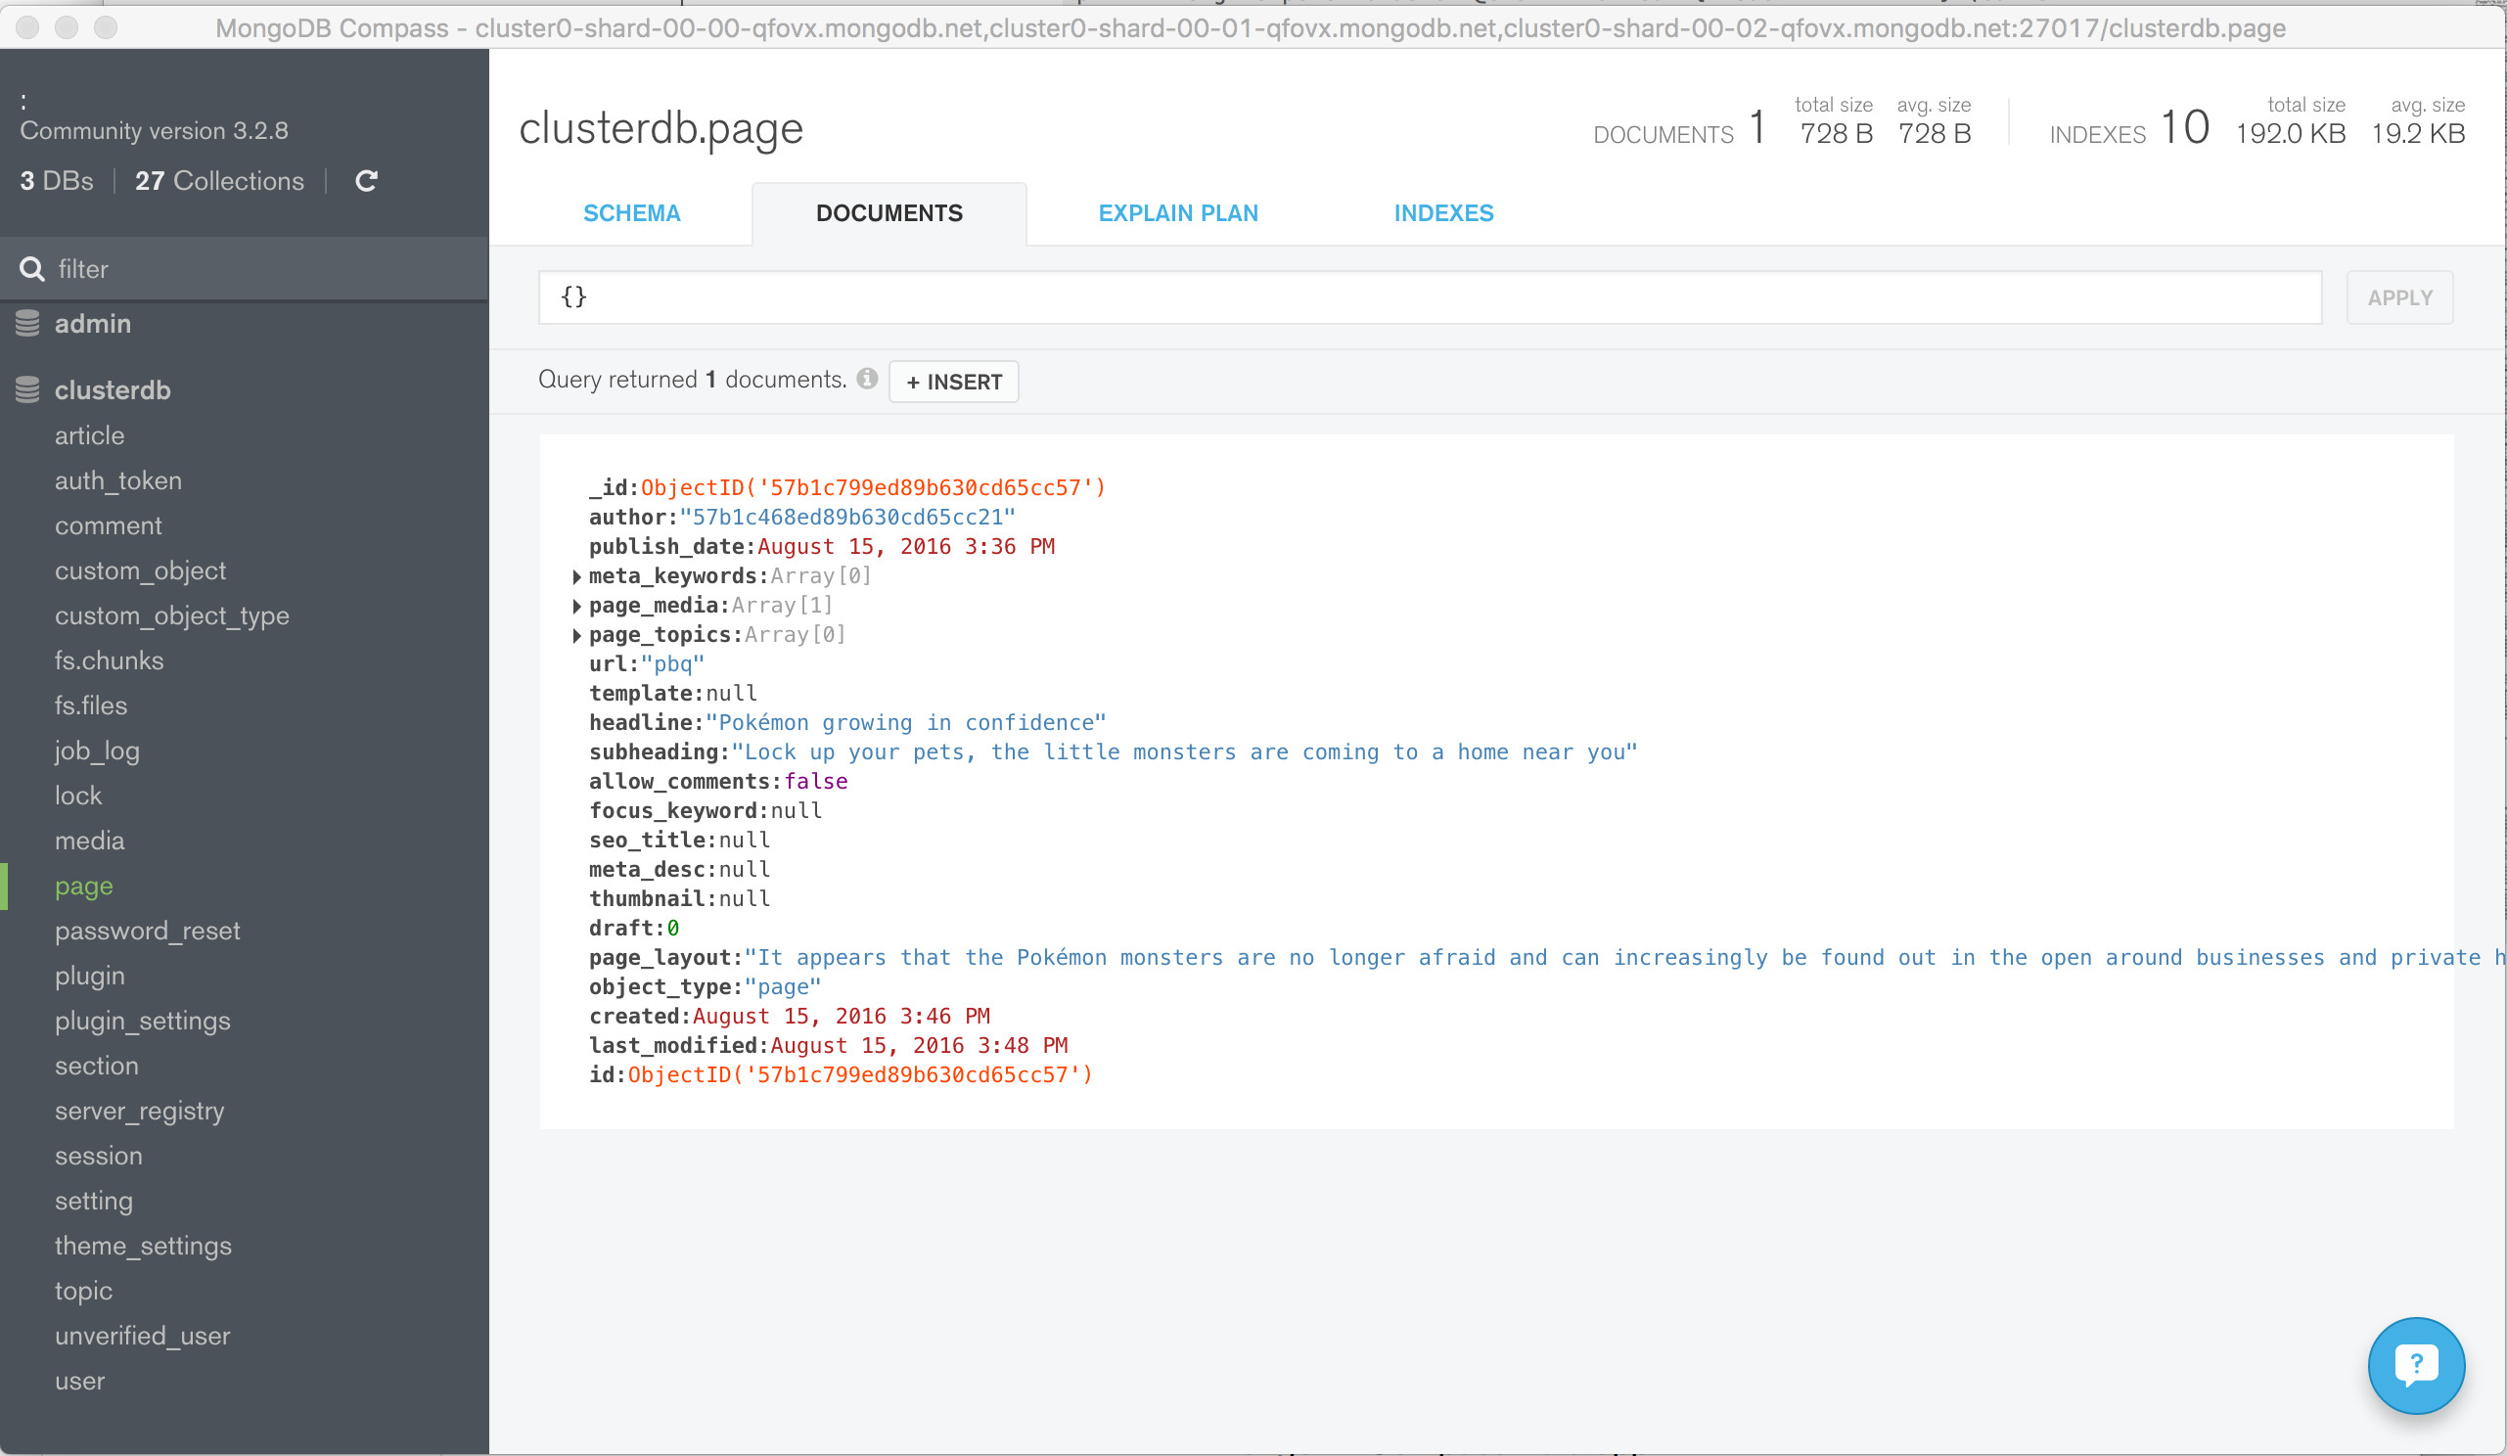Click the allow_comments false value
2507x1456 pixels.
pyautogui.click(x=816, y=782)
